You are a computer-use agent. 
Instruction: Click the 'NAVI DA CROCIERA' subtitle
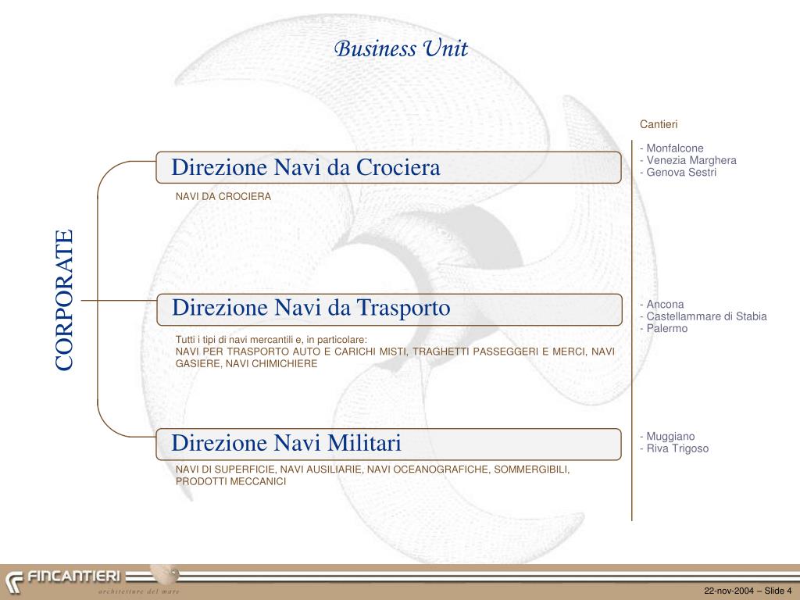(x=223, y=196)
